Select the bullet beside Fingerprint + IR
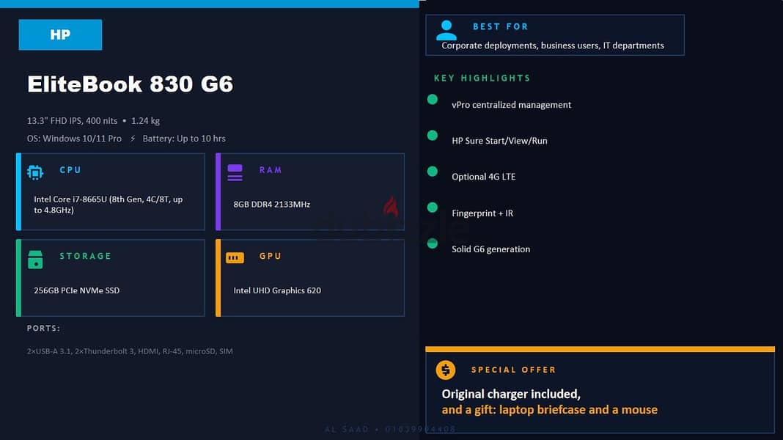This screenshot has width=783, height=440. (x=433, y=208)
